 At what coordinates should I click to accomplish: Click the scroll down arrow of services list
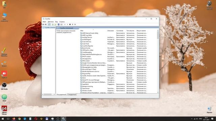point(158,92)
